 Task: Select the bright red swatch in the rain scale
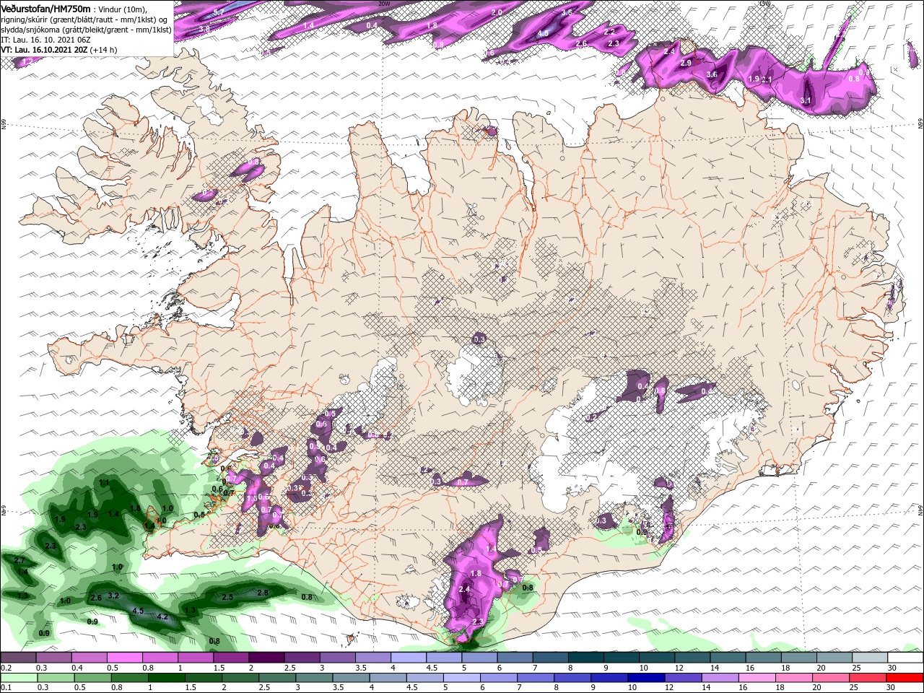tap(905, 678)
